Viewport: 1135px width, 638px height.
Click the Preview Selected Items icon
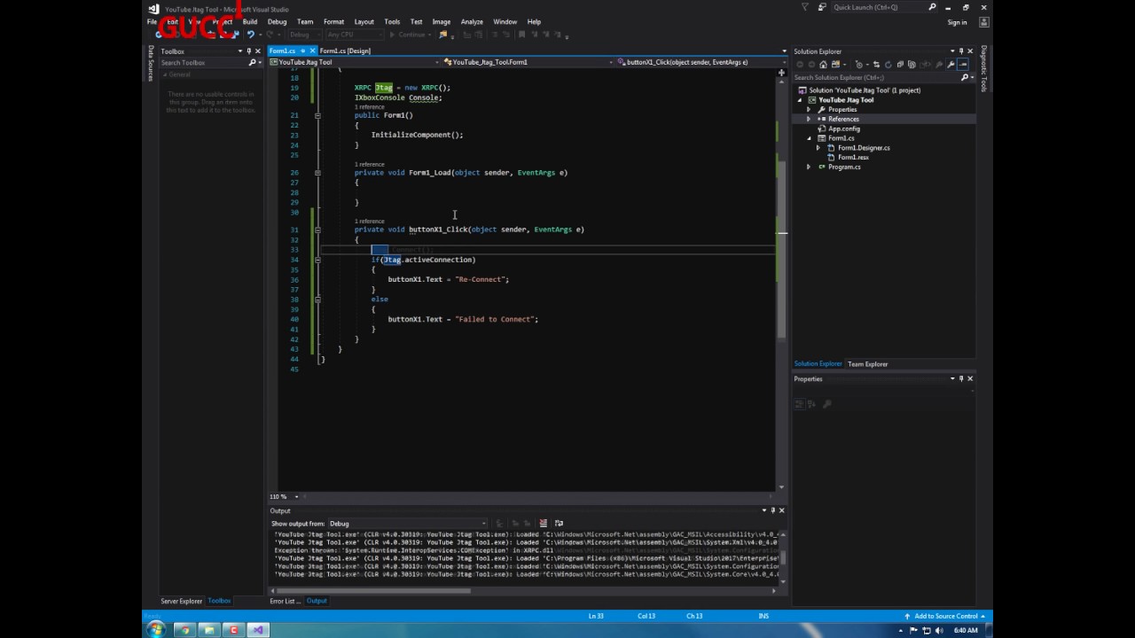(x=963, y=65)
